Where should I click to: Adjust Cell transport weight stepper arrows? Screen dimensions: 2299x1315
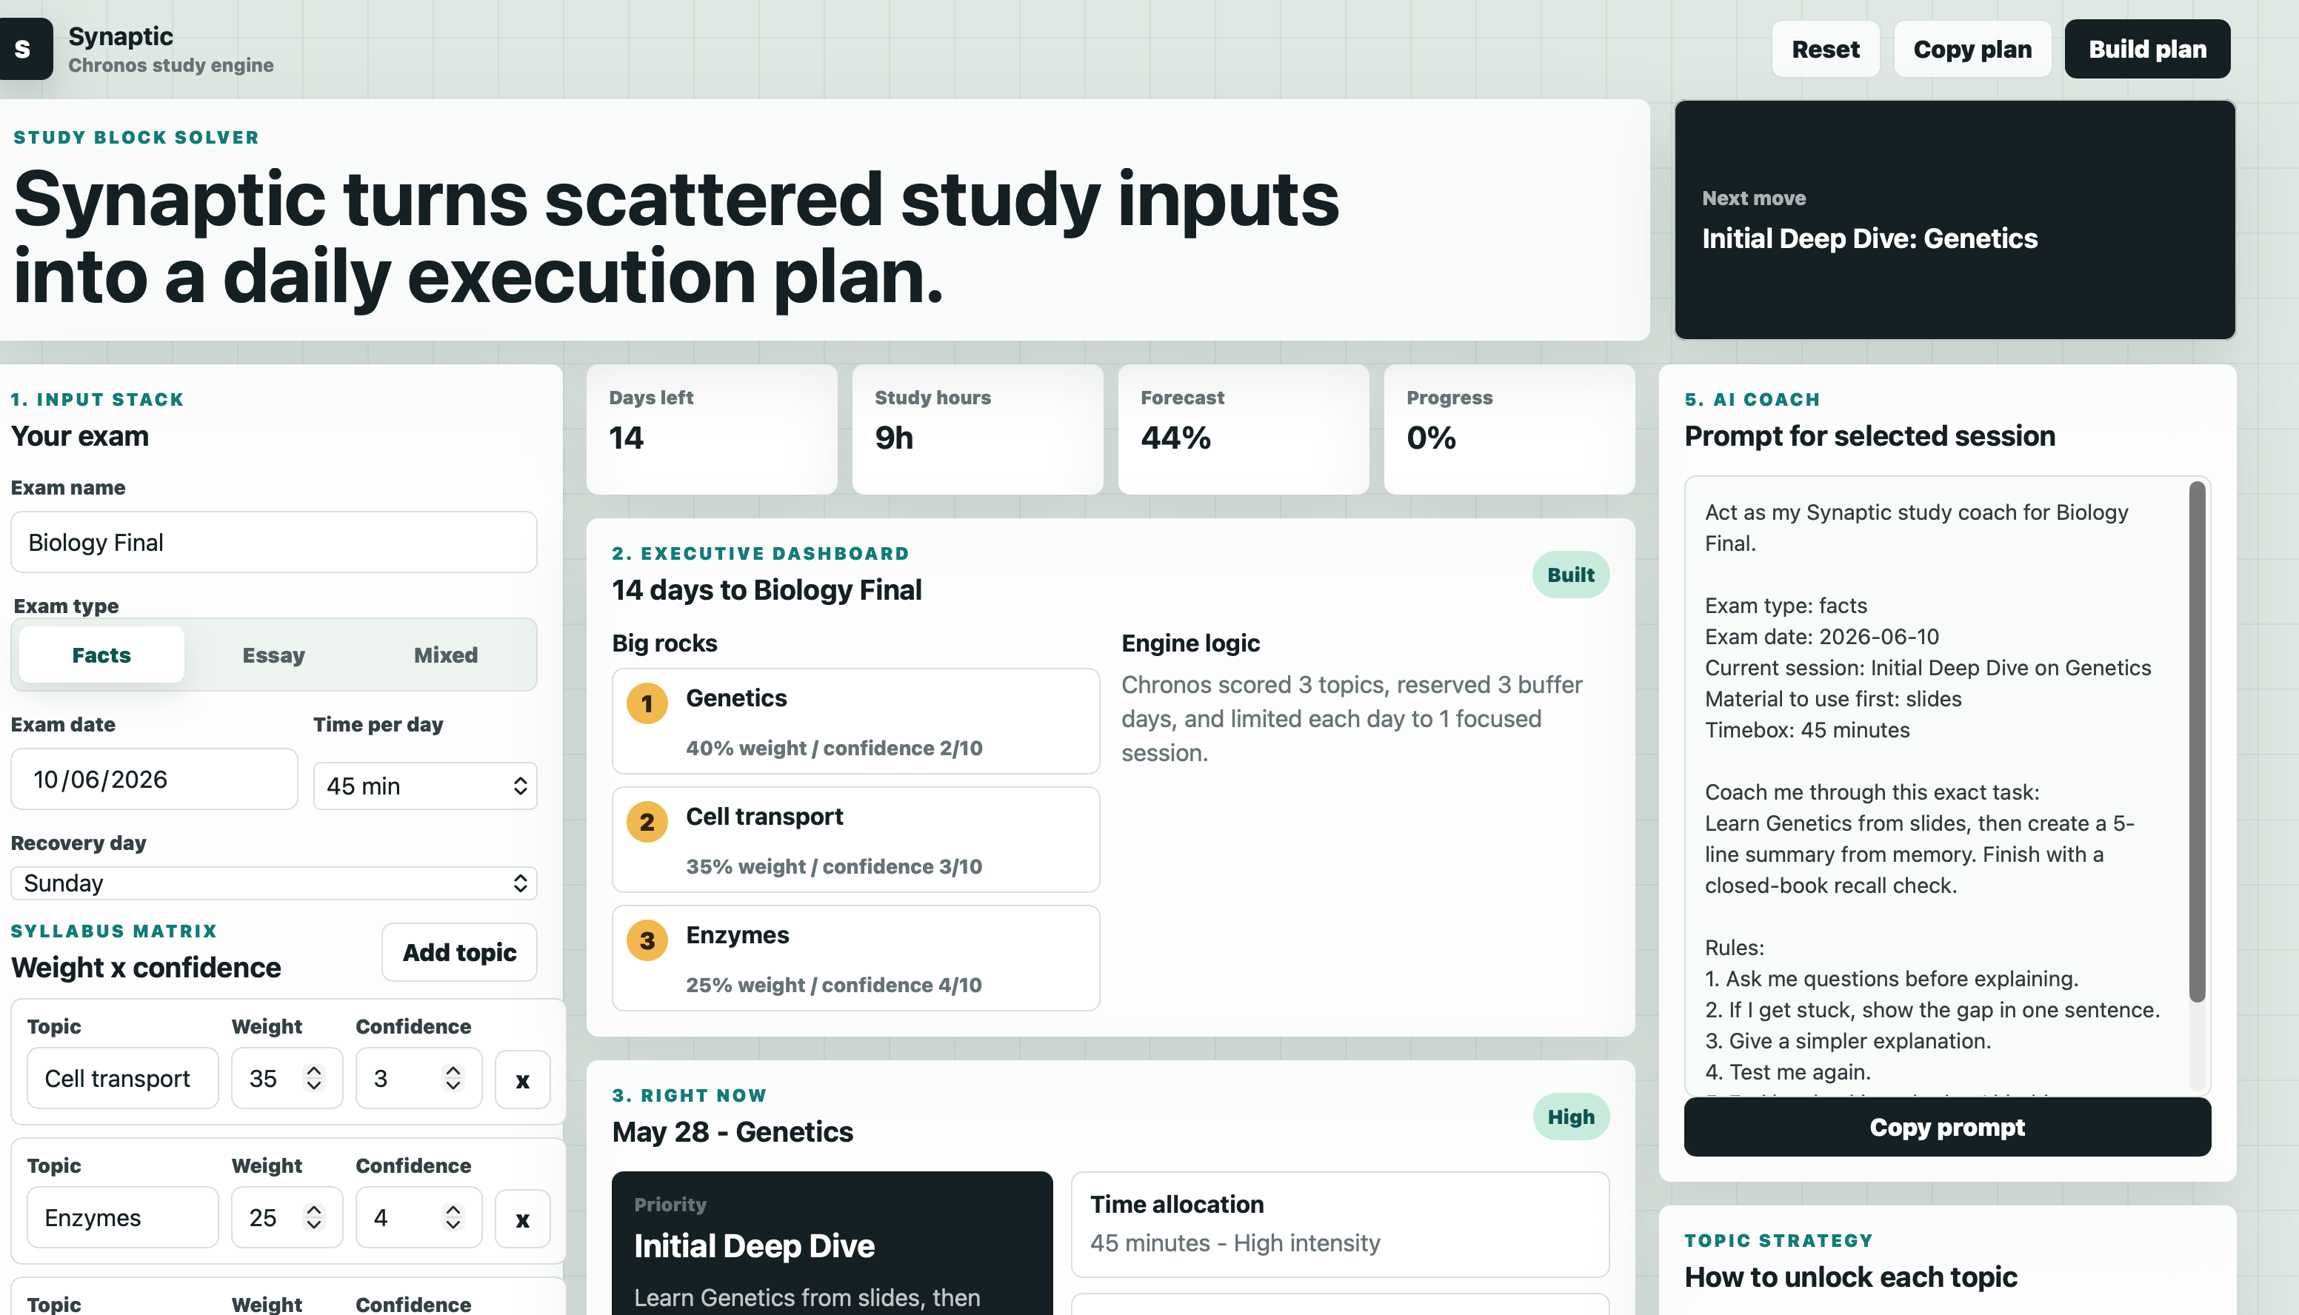pos(313,1077)
